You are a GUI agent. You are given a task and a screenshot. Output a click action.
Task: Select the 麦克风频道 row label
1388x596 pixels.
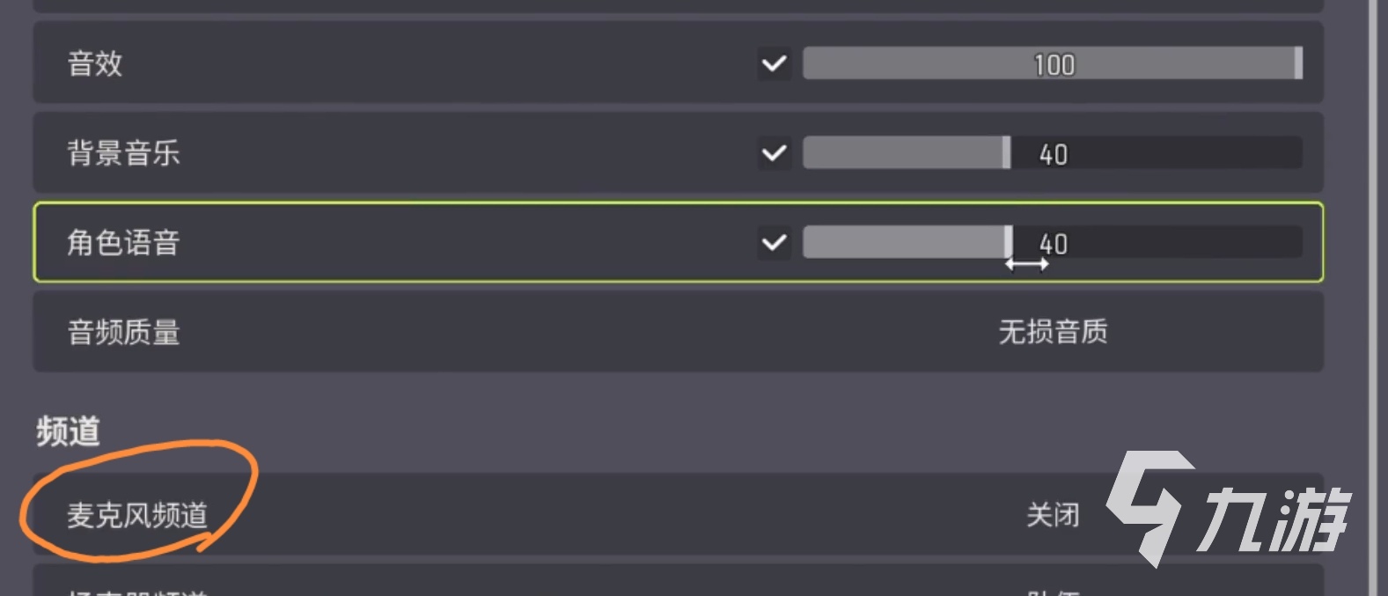pyautogui.click(x=137, y=515)
